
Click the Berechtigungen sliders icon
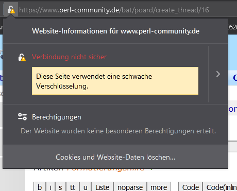(x=22, y=117)
